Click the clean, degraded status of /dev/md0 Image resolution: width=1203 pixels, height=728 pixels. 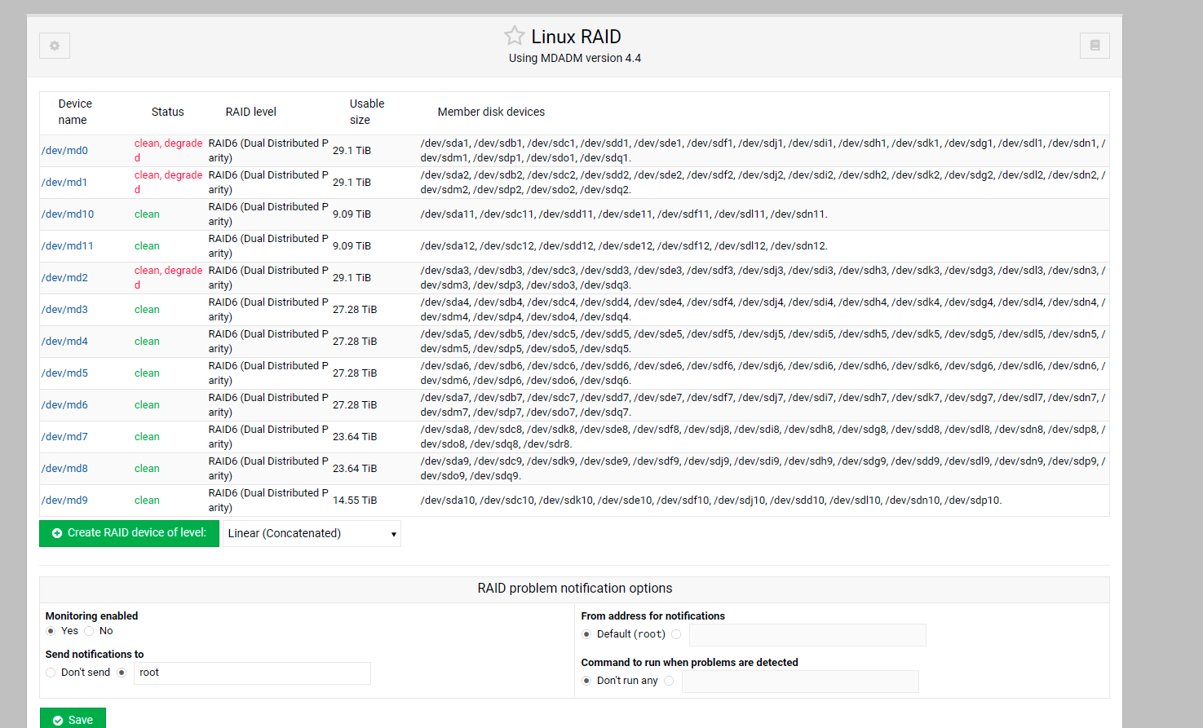[168, 151]
